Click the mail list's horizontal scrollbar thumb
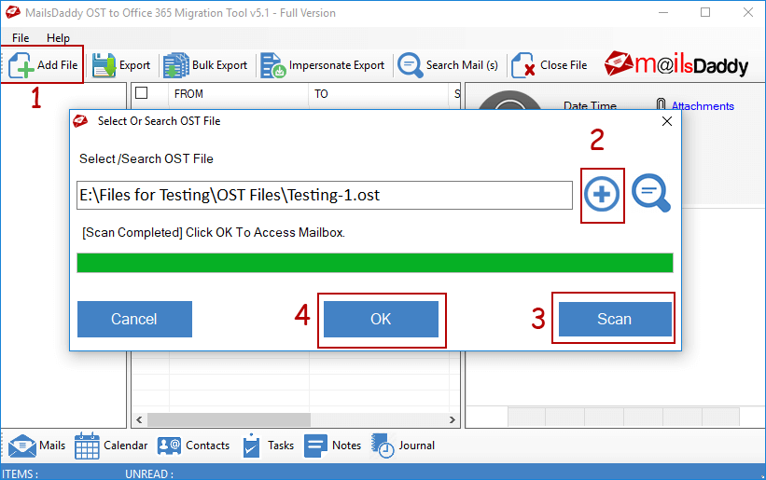Viewport: 766px width, 480px height. (229, 419)
